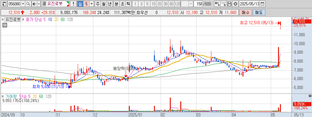The height and width of the screenshot is (117, 312).
Task: Click the green 60 moving average legend
Action: click(63, 19)
